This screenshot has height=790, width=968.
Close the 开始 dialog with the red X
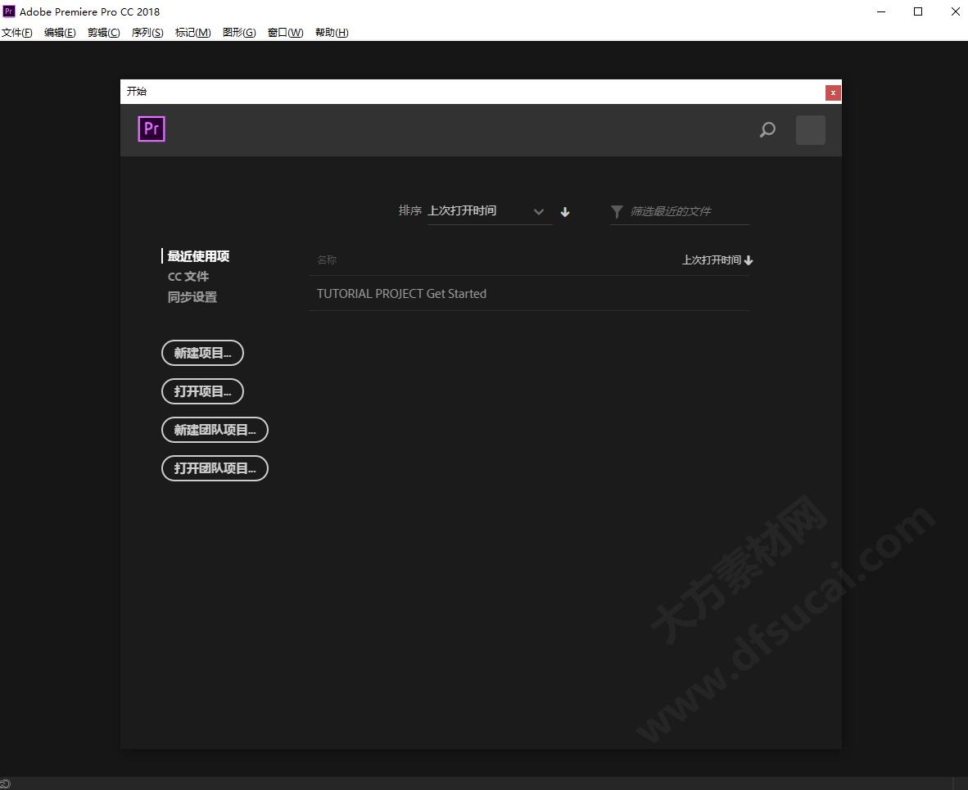pyautogui.click(x=833, y=93)
